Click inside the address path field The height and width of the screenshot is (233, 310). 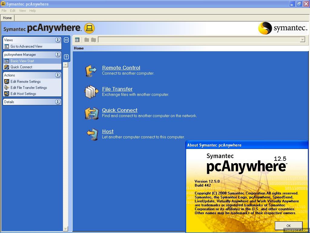pyautogui.click(x=199, y=40)
